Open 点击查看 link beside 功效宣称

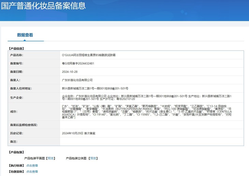[32, 172]
